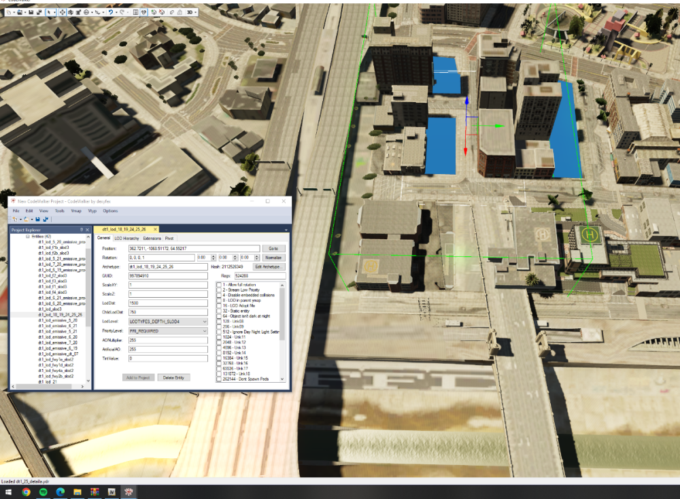Open the PriorityLevel dropdown
This screenshot has height=499, width=680.
168,331
